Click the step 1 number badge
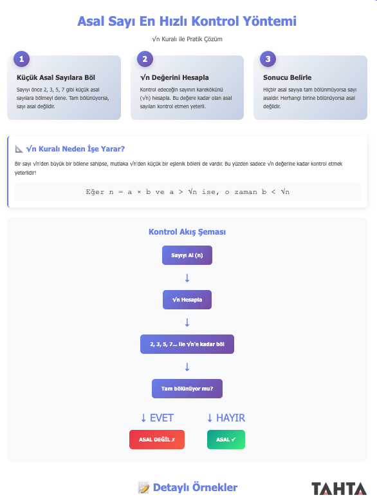Image resolution: width=377 pixels, height=504 pixels. click(x=21, y=59)
